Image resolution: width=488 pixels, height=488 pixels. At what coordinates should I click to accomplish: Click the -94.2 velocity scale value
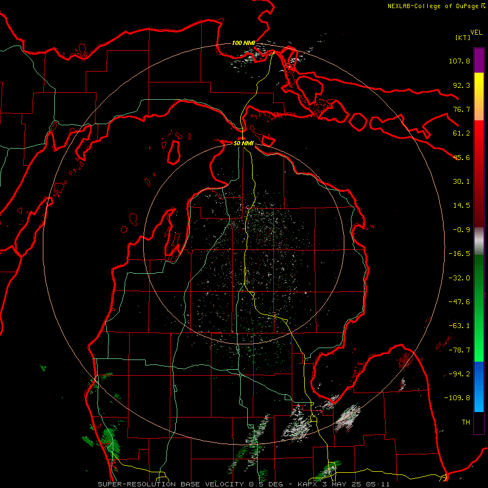(x=459, y=374)
